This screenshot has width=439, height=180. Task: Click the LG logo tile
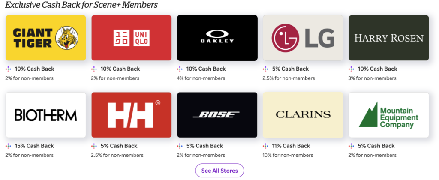[x=303, y=38]
